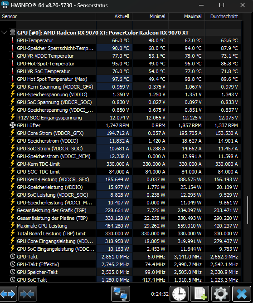Reset timer using the clock button
Screen dimensions: 253x303
click(x=179, y=294)
